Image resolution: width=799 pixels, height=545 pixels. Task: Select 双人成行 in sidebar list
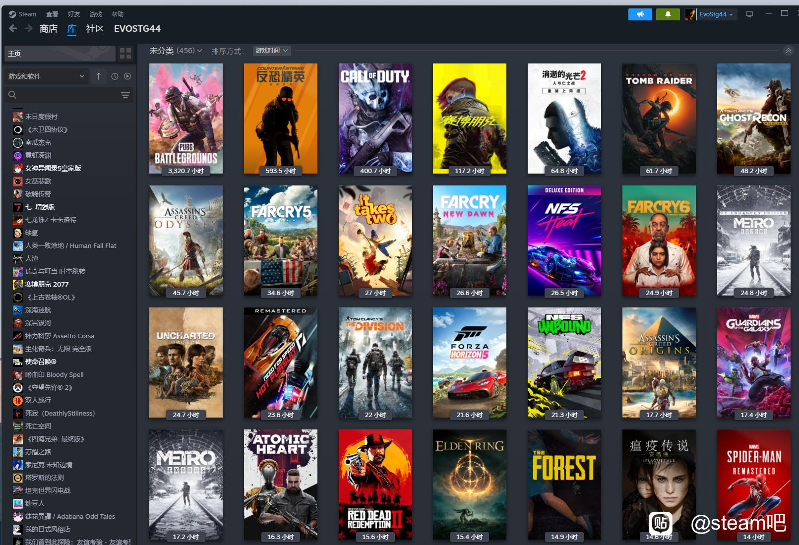pos(38,400)
